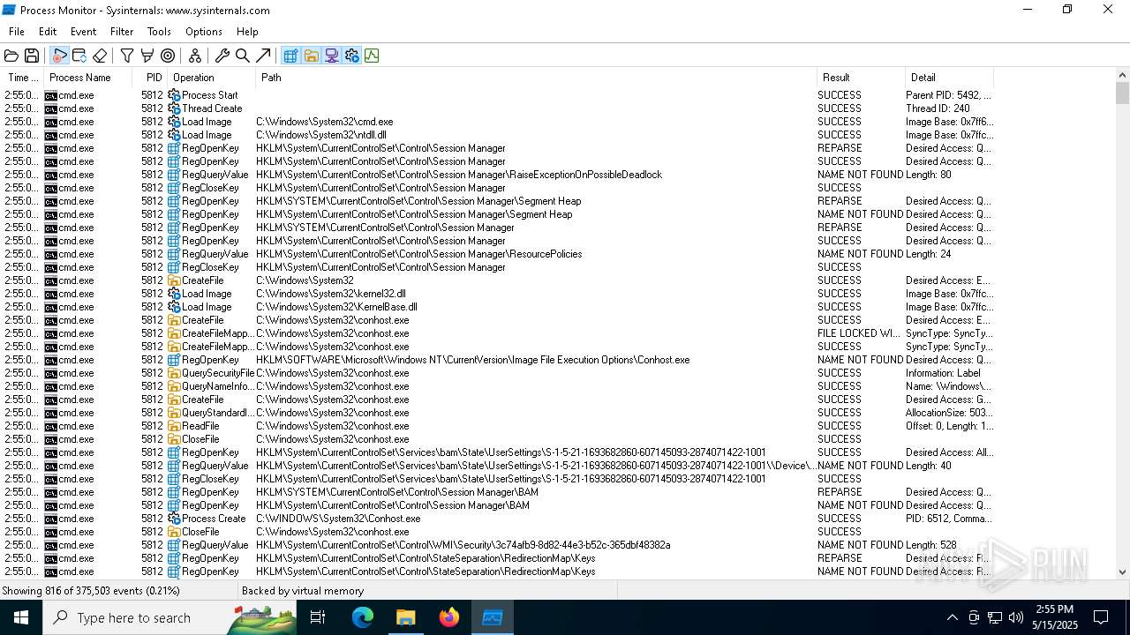Open the Help menu
Image resolution: width=1130 pixels, height=635 pixels.
point(247,32)
